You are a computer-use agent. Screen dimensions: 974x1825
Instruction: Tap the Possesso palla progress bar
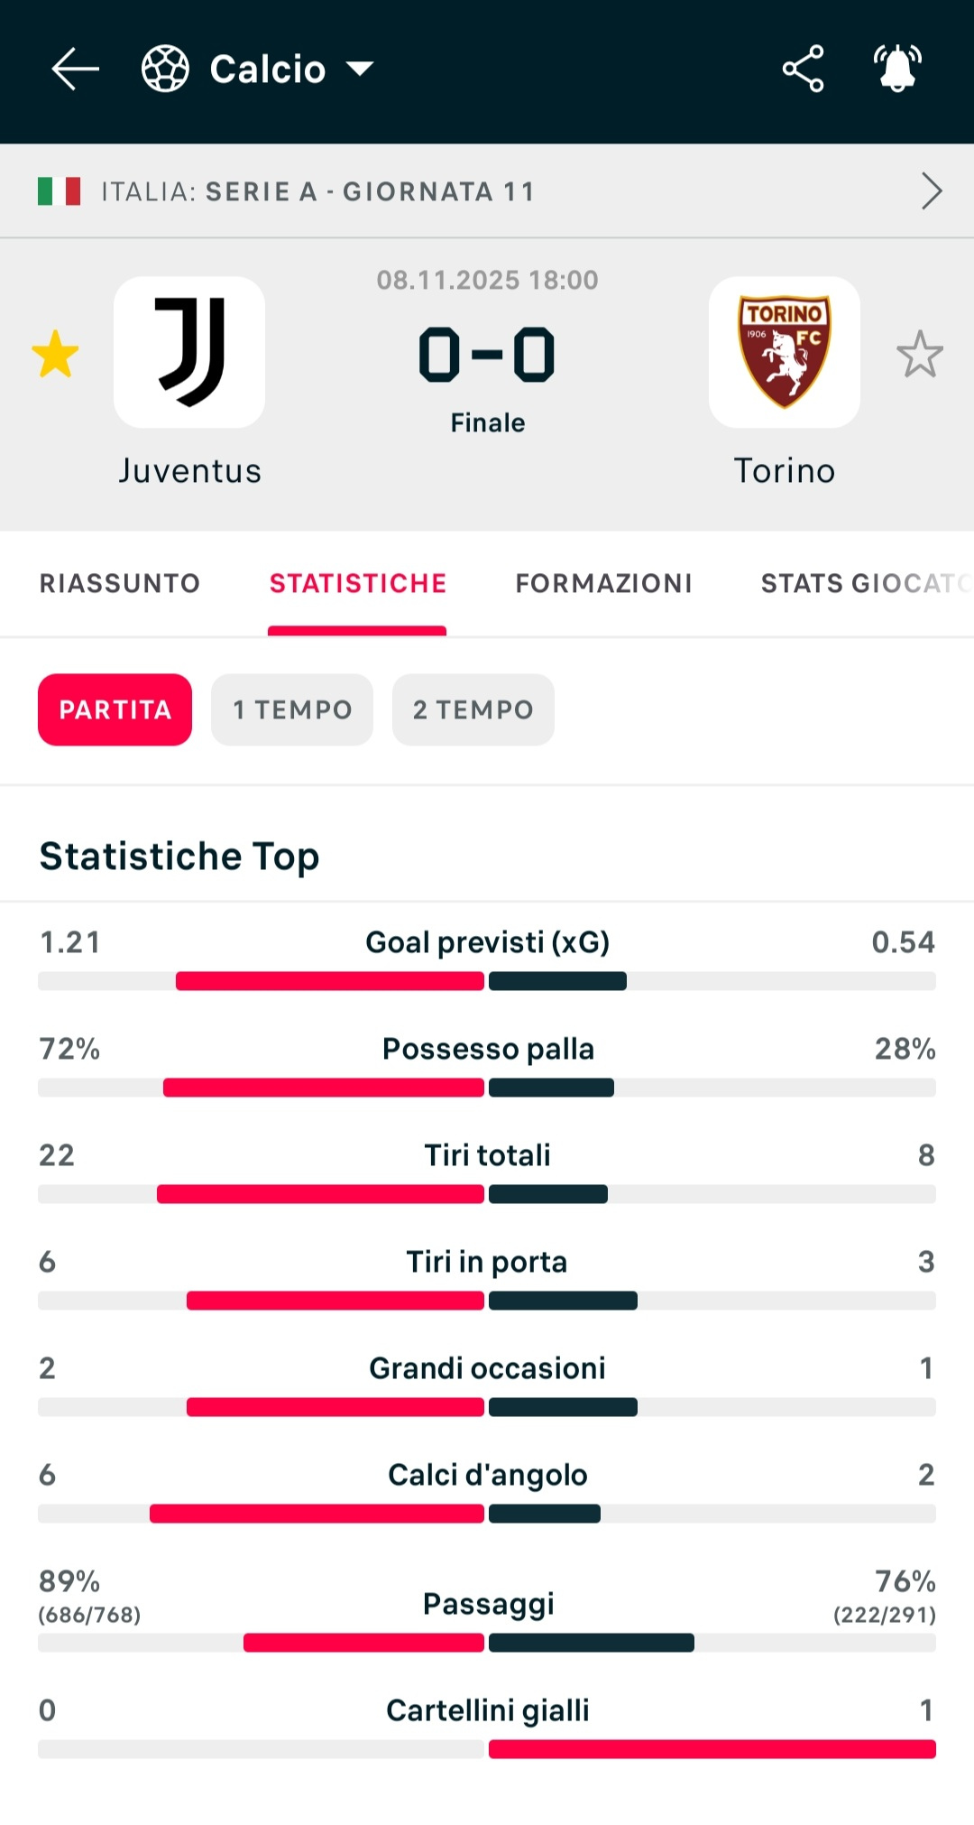tap(487, 1088)
